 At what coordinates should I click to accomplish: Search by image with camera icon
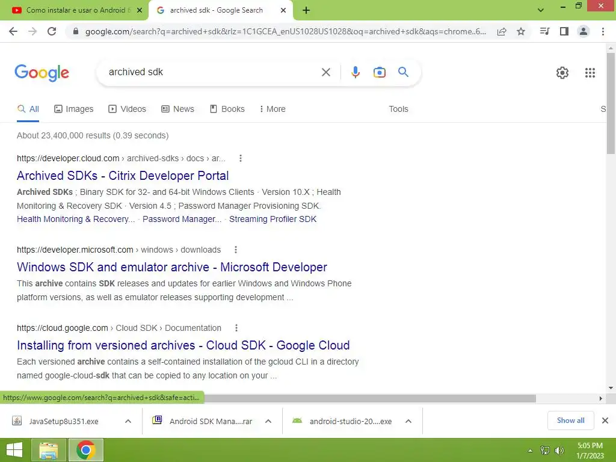(x=380, y=72)
